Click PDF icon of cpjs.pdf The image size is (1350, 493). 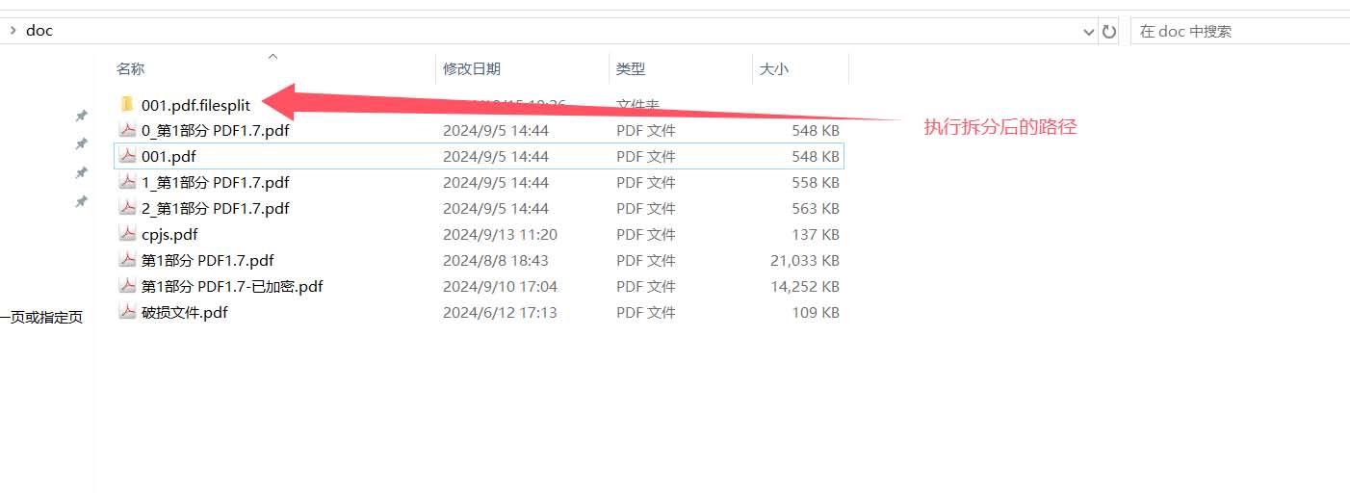pos(127,234)
